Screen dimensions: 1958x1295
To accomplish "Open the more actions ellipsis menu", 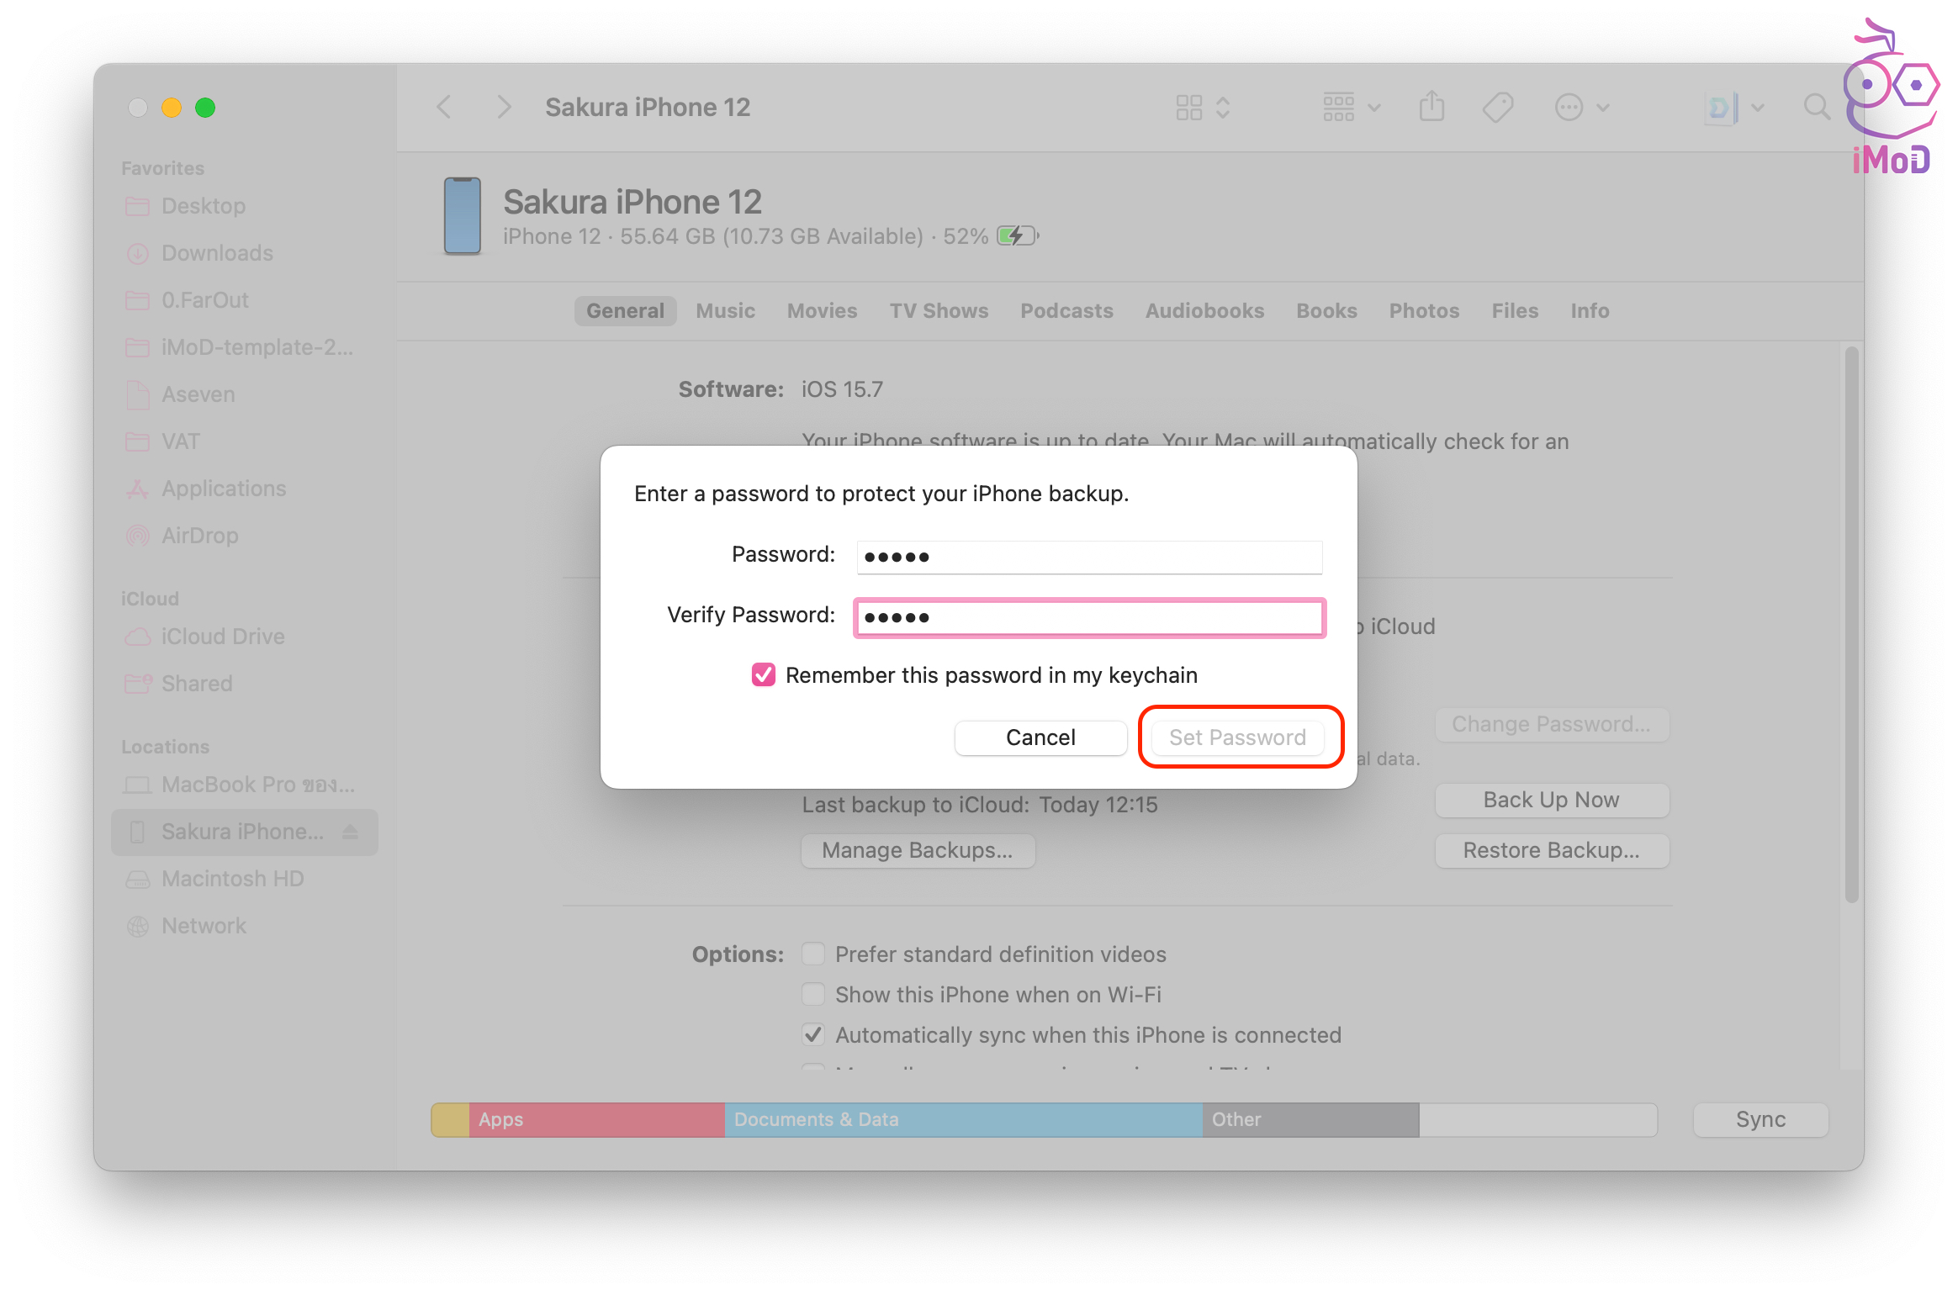I will (1580, 107).
